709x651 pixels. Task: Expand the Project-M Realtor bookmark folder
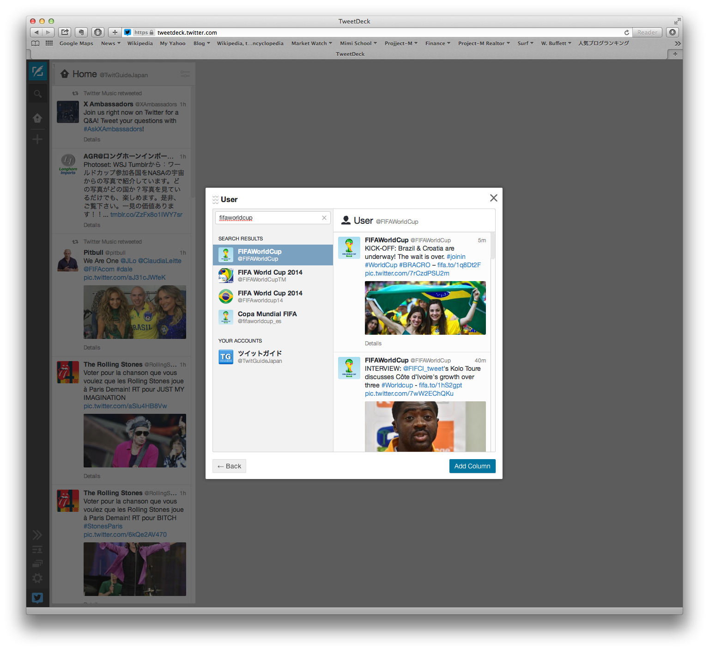pyautogui.click(x=484, y=43)
